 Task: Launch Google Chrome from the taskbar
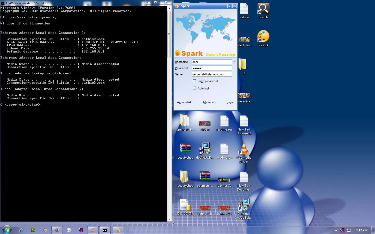45,230
